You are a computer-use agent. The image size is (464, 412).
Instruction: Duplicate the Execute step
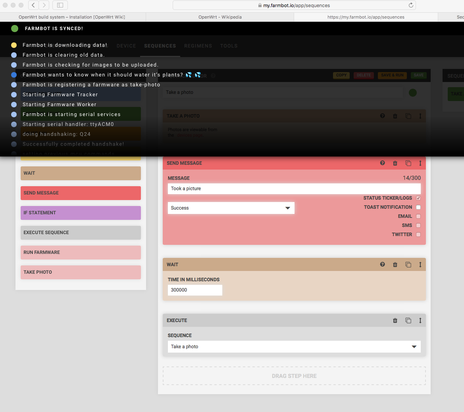point(408,320)
